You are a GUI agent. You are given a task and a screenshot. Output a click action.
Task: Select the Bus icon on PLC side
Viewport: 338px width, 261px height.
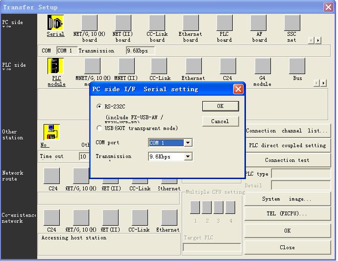[297, 66]
